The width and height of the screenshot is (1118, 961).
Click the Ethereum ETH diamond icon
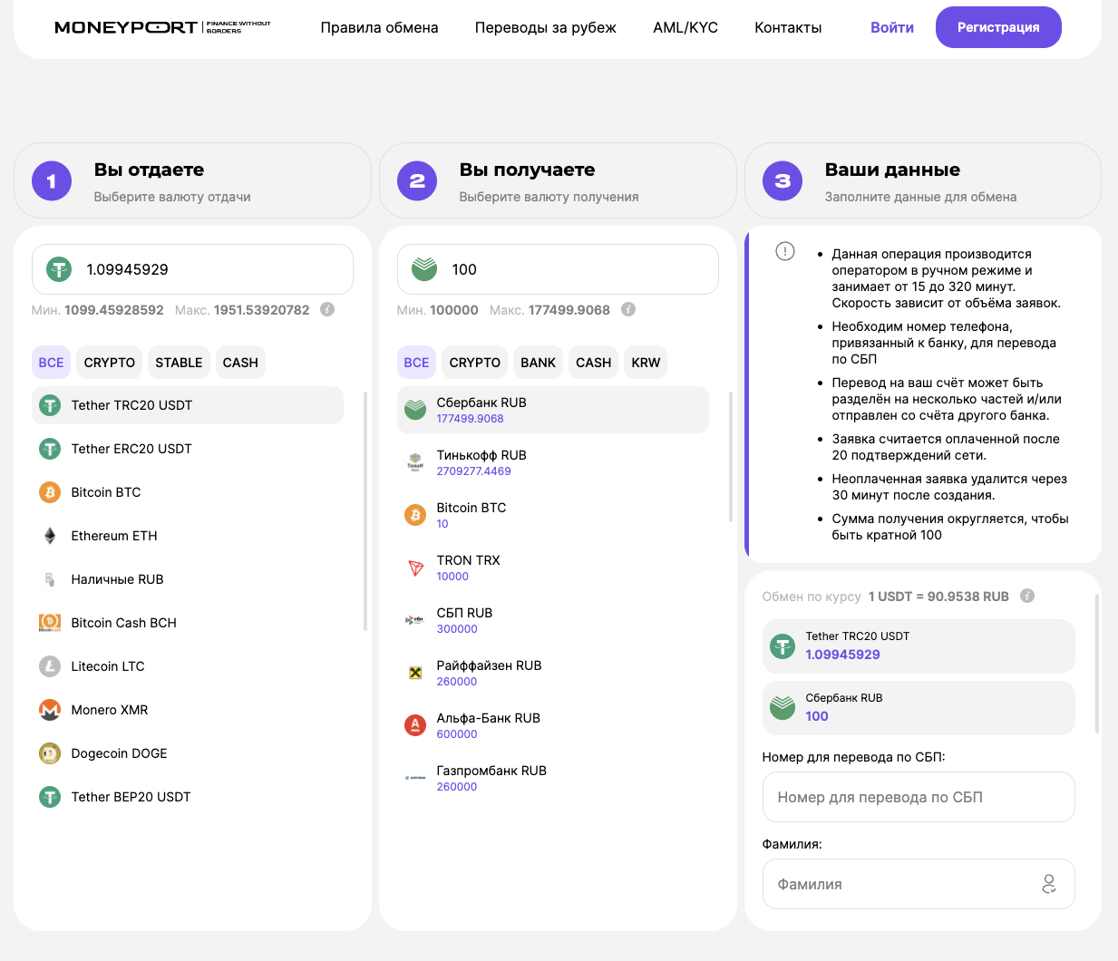(50, 536)
